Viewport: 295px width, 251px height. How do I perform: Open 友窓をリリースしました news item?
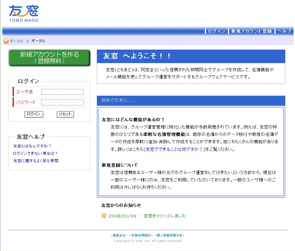165,216
